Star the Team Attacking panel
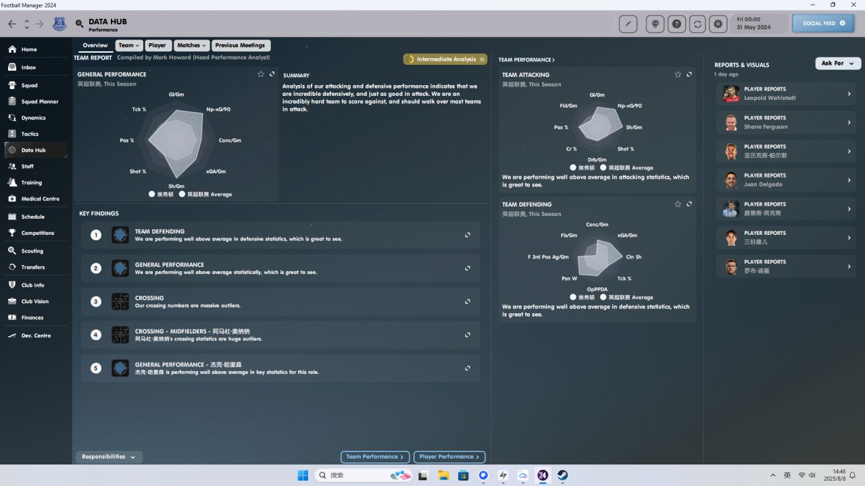Viewport: 865px width, 486px height. click(678, 74)
